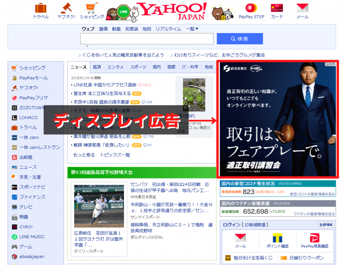Screen dimensions: 344x265
Task: Open ワクチンの最新情報を見る link
Action: pyautogui.click(x=314, y=214)
